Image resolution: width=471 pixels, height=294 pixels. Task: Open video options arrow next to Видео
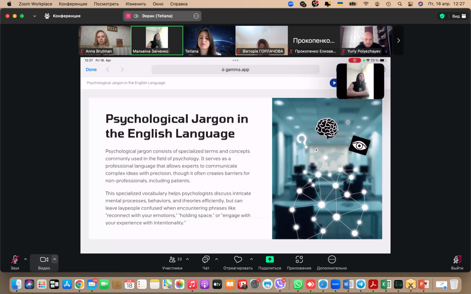tap(55, 259)
